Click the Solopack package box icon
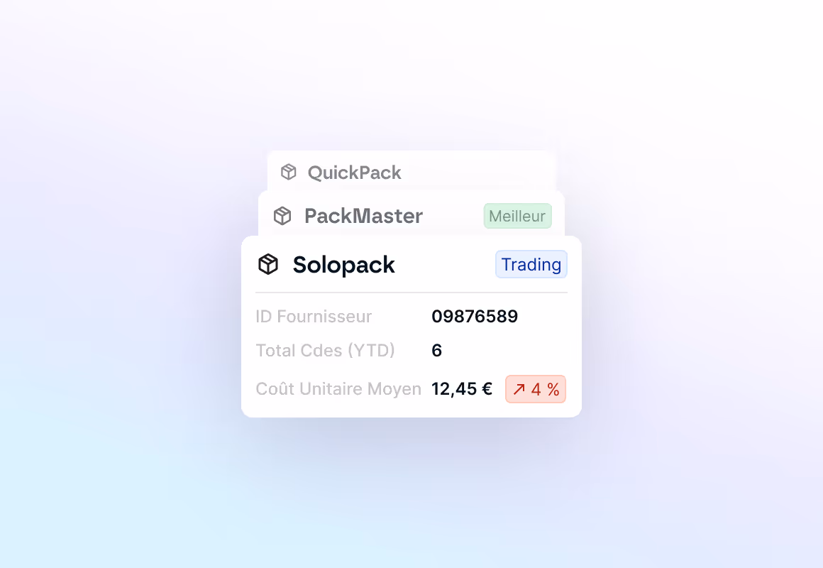 click(x=268, y=264)
